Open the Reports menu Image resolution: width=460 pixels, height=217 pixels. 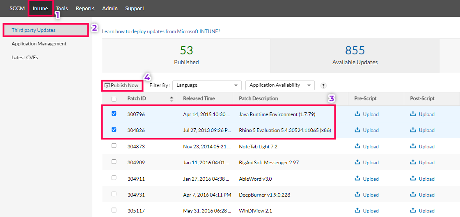point(85,8)
